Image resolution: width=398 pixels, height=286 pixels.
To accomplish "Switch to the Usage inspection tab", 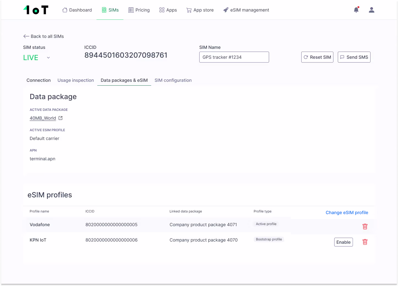I will click(x=76, y=80).
